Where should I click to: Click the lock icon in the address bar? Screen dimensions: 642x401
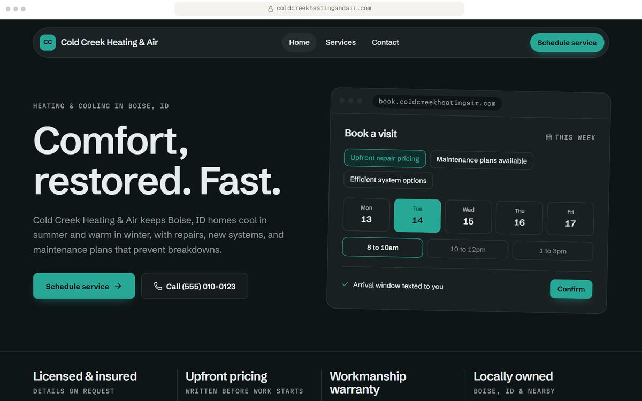(x=271, y=9)
